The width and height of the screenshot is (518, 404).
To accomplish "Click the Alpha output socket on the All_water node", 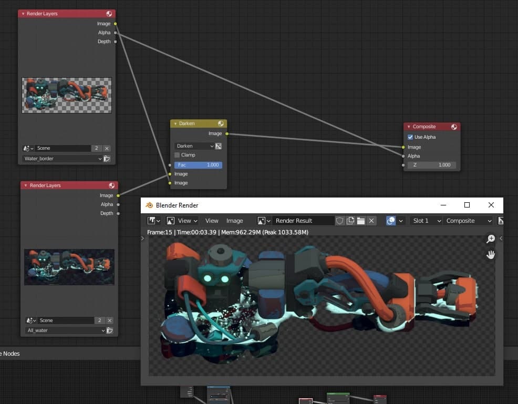I will (118, 204).
